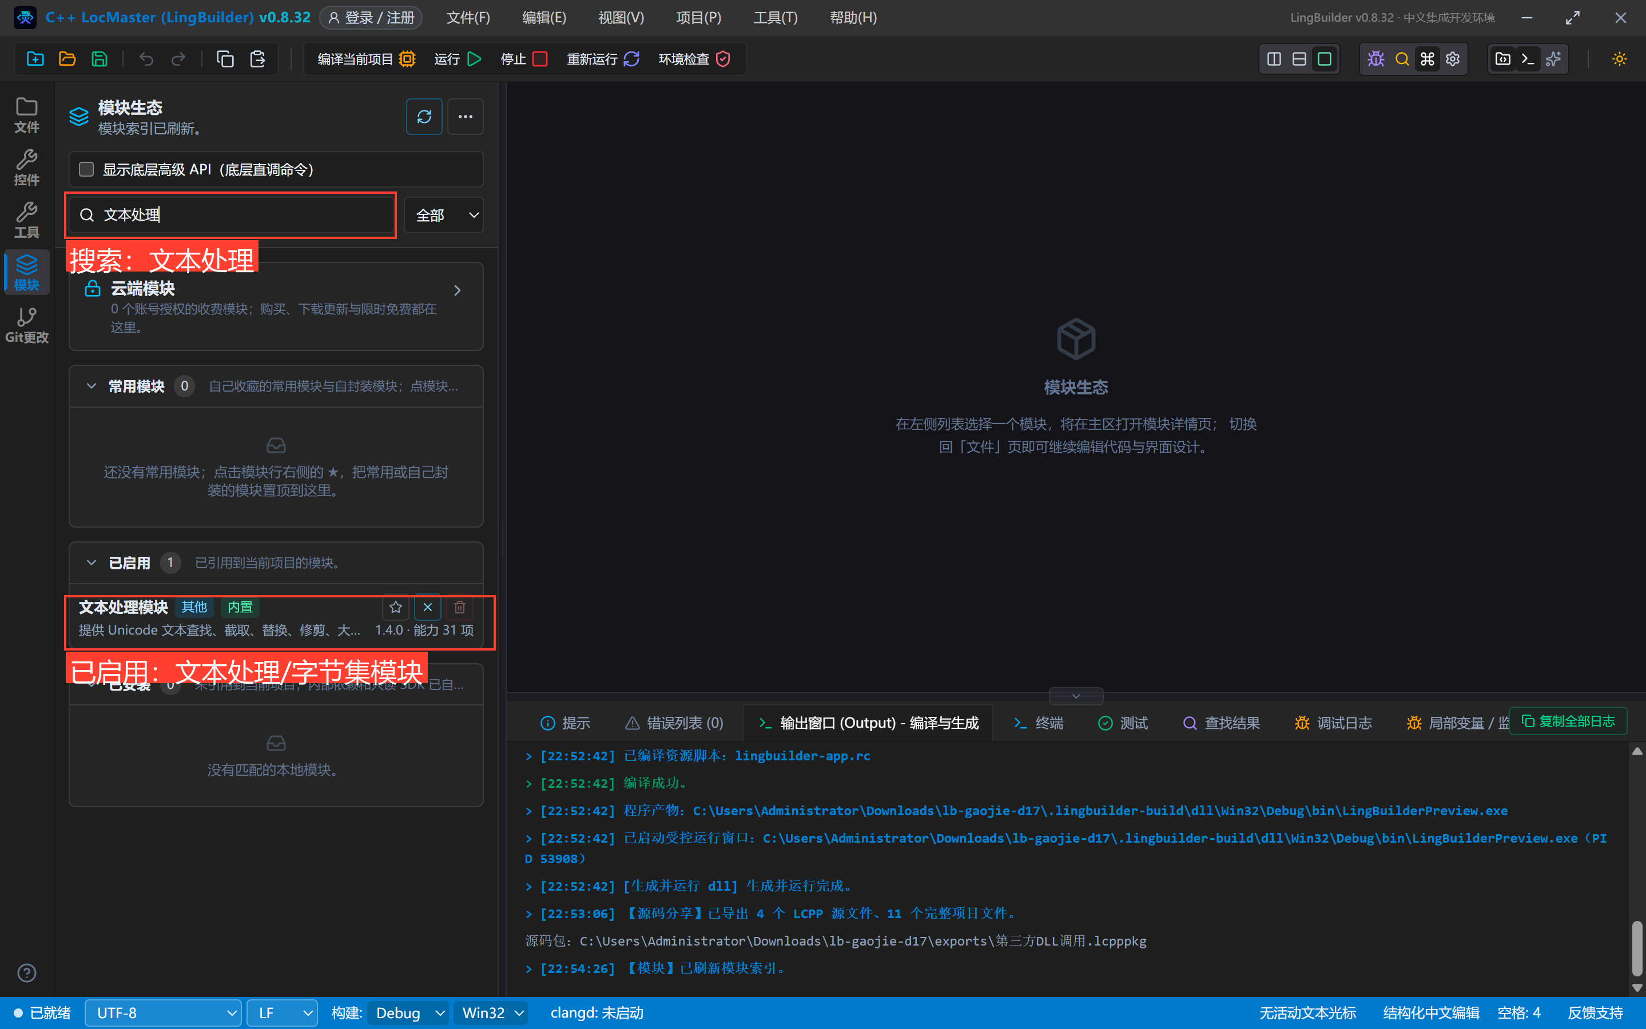
Task: Click the purple bug debug icon
Action: pos(1377,59)
